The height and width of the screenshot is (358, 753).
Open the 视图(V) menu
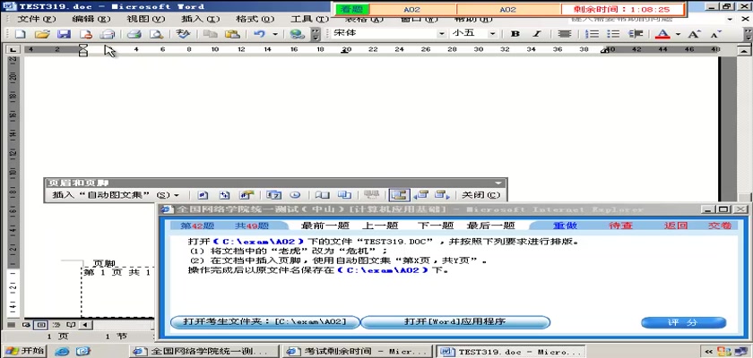point(145,19)
